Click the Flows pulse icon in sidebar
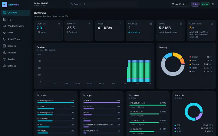The image size is (218, 136). click(4, 33)
